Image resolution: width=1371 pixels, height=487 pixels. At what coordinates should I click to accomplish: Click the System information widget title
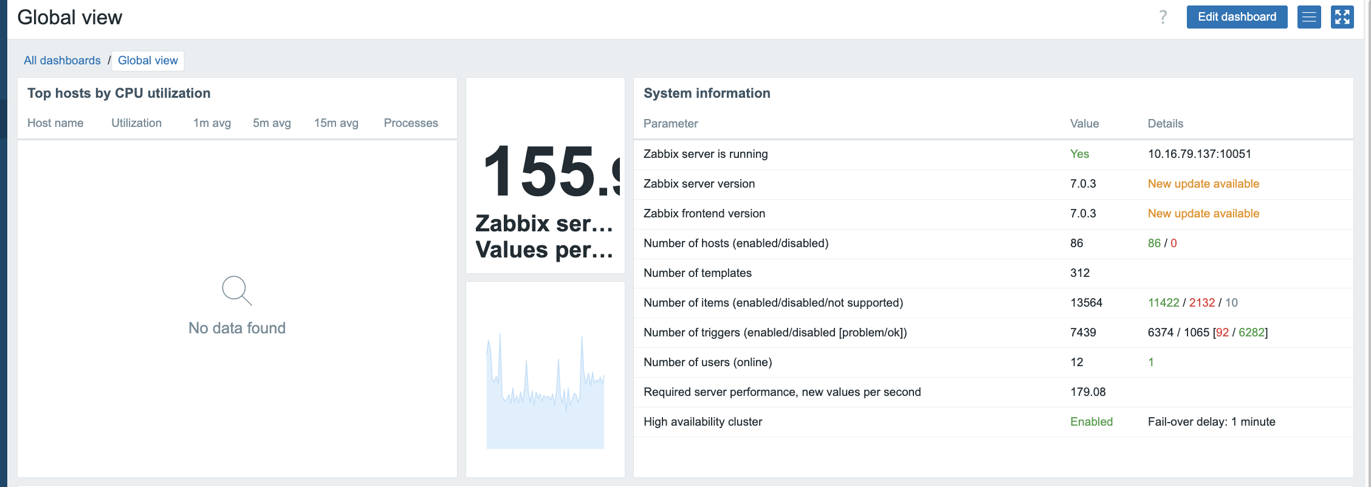click(x=707, y=94)
